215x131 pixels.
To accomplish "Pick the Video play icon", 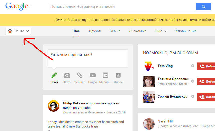I will tap(92, 76).
